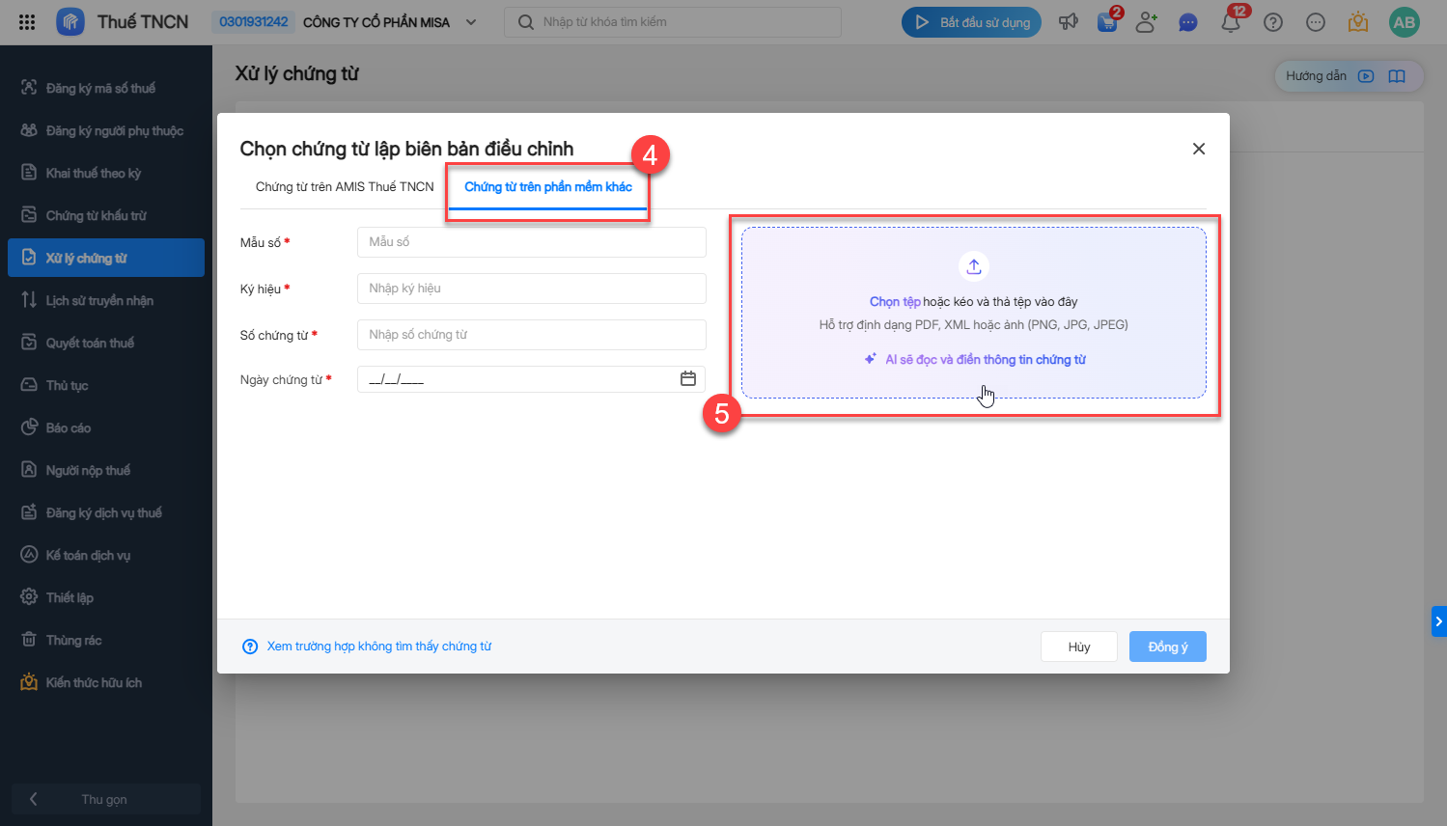
Task: Open the chat messages icon
Action: point(1187,22)
